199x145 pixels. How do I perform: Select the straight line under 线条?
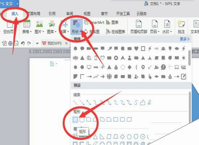click(75, 103)
